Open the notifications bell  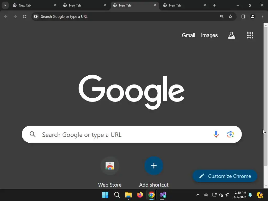coord(250,195)
